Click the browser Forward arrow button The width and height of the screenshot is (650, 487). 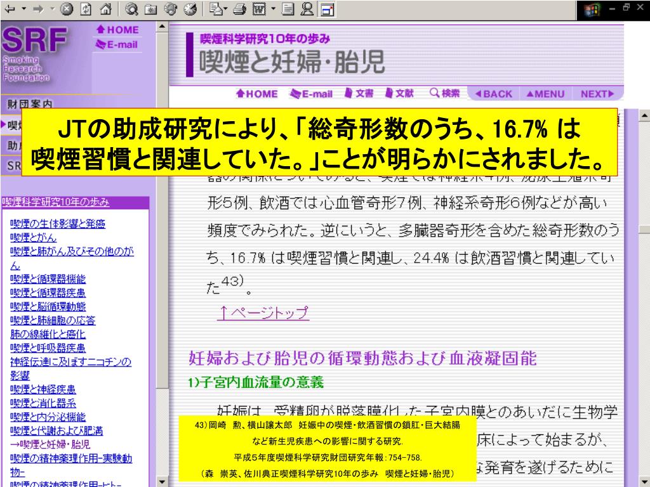[x=38, y=9]
